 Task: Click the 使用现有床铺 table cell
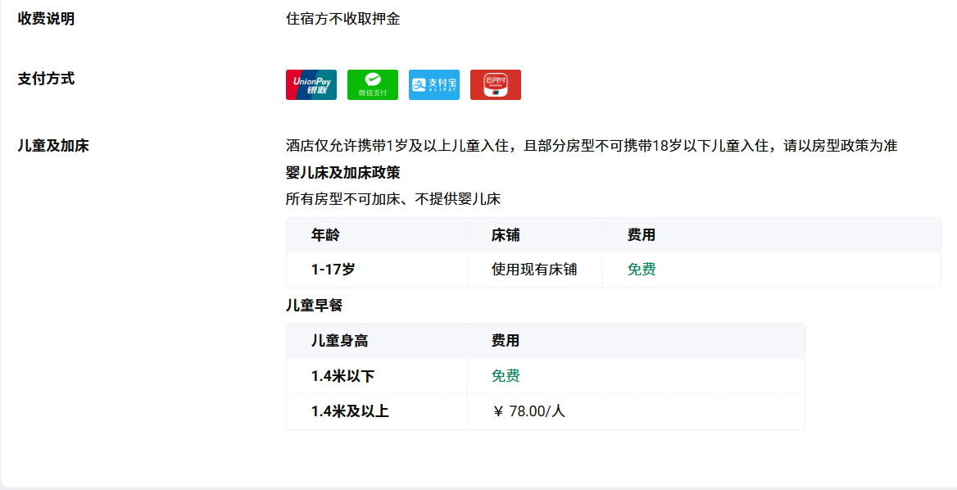[534, 270]
